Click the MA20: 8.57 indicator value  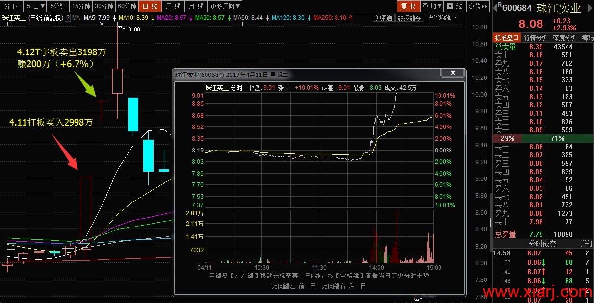172,18
